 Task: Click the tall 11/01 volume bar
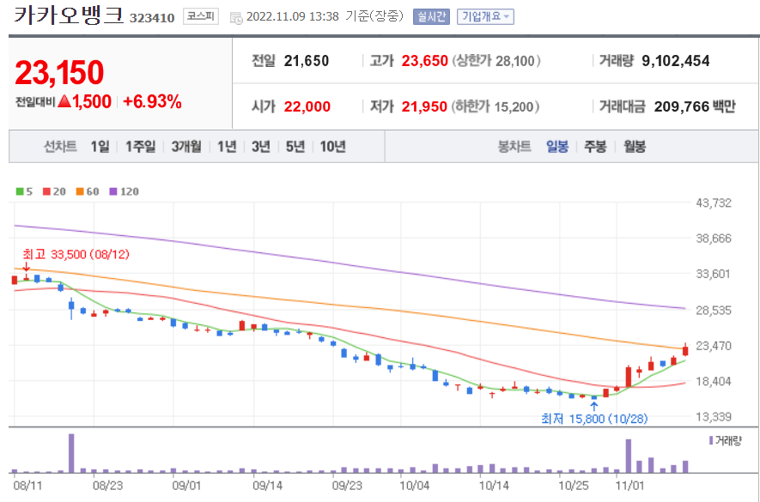[x=629, y=456]
